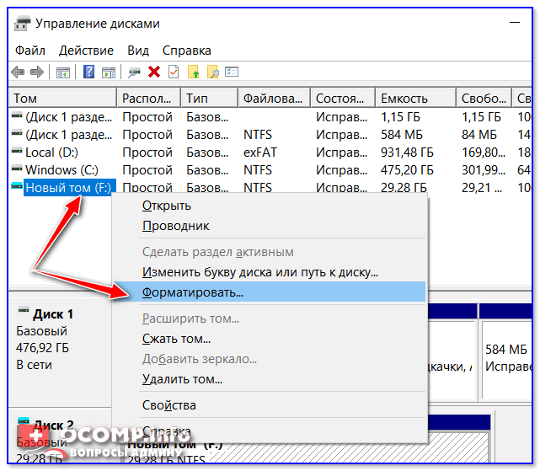Sort by the Свобо... column header
The image size is (540, 471).
coord(484,99)
